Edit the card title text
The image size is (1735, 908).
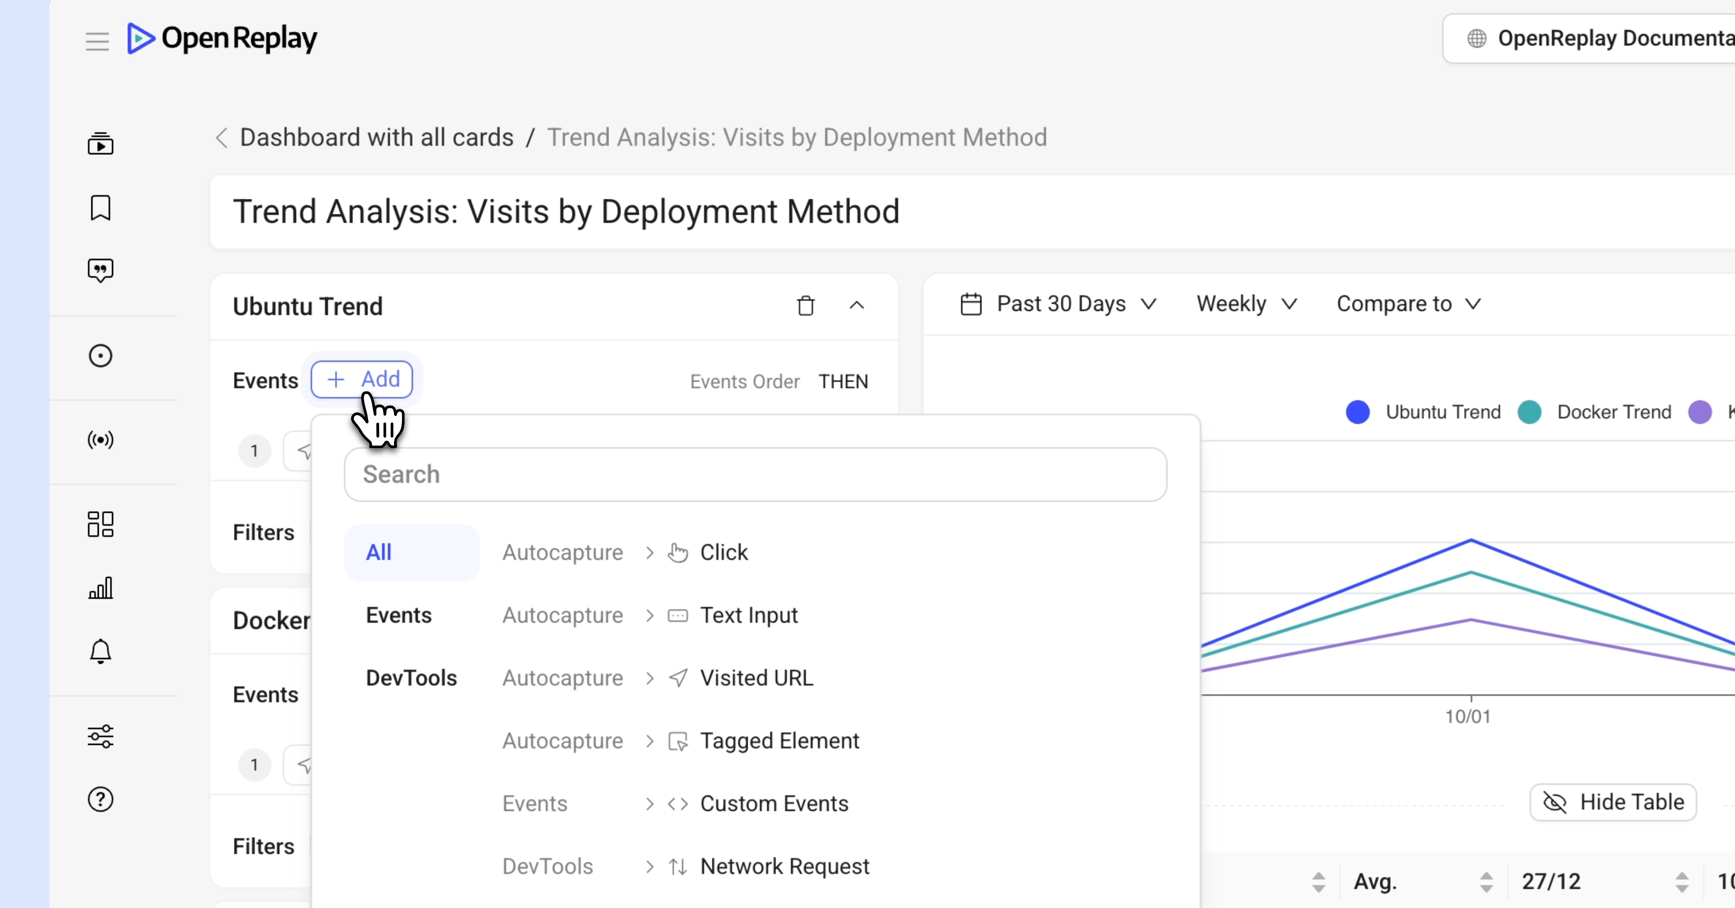[566, 211]
